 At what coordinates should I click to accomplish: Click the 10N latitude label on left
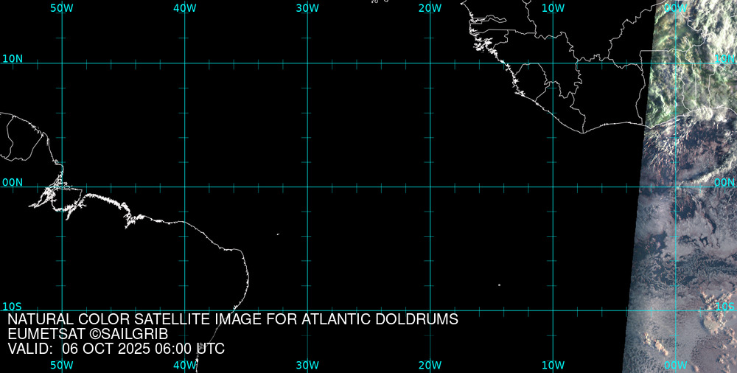coord(13,58)
